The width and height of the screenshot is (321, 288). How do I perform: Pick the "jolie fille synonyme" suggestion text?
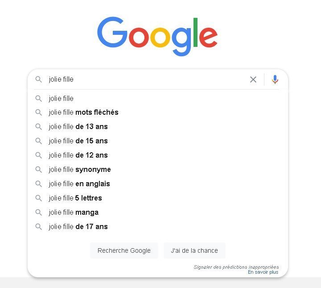[x=80, y=170]
